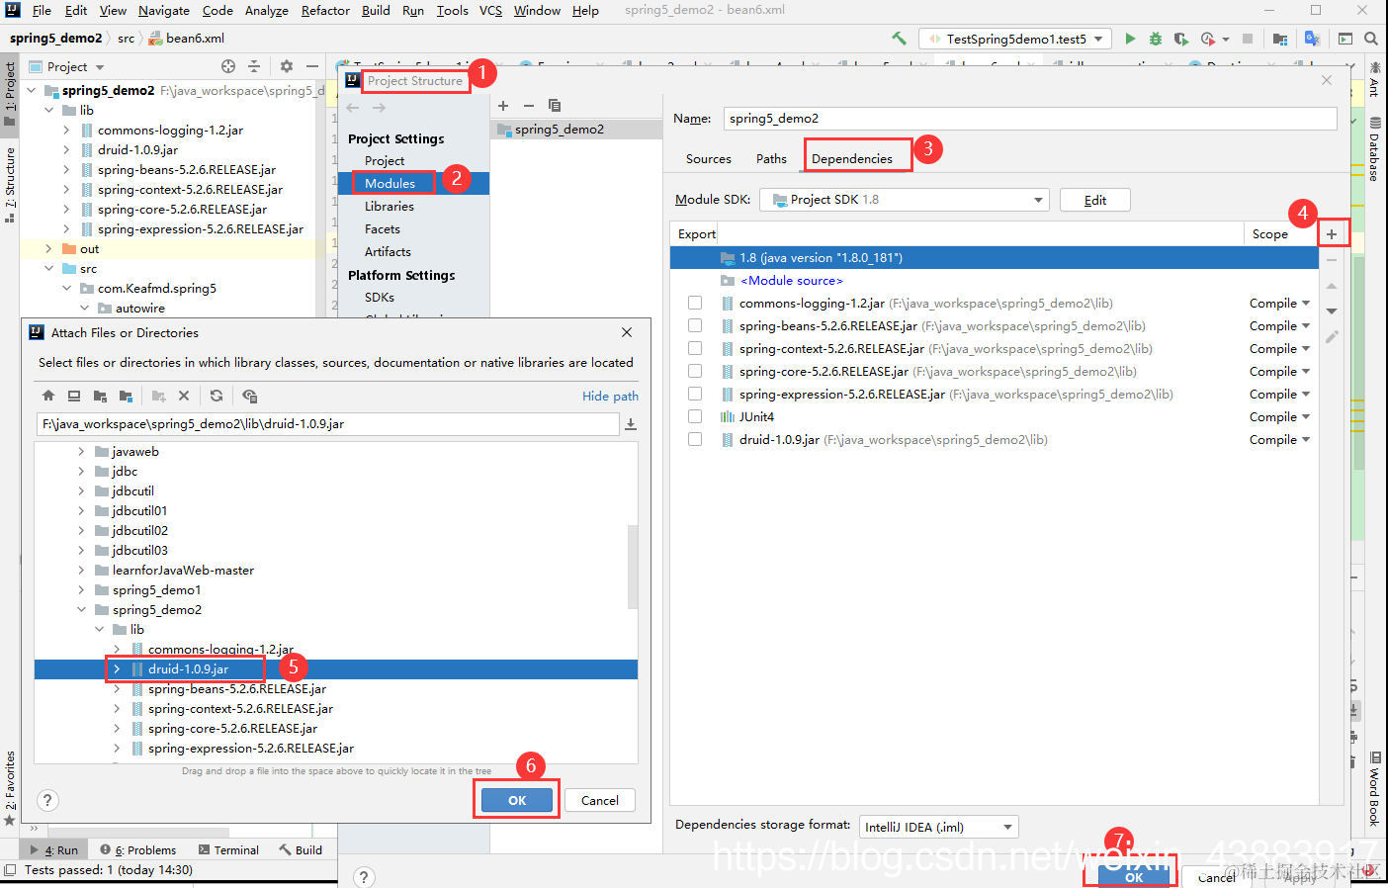This screenshot has width=1388, height=888.
Task: Toggle export for commons-logging-1.2.jar
Action: [x=695, y=303]
